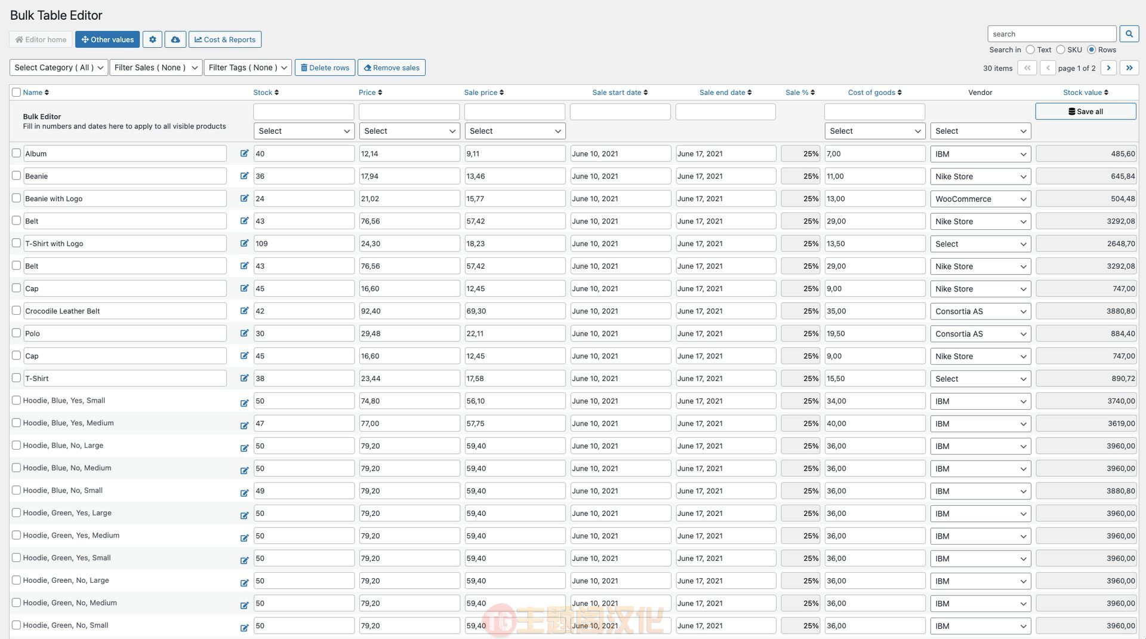Image resolution: width=1146 pixels, height=639 pixels.
Task: Select the SKU search radio button
Action: pos(1061,50)
